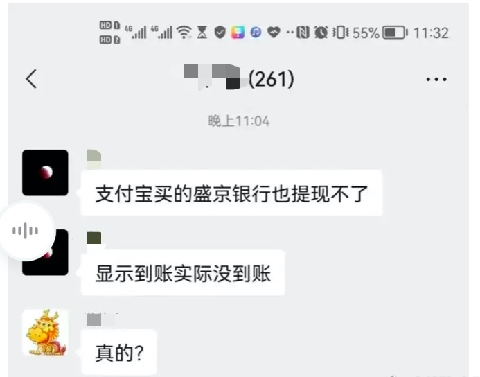This screenshot has height=377, width=480.
Task: Select the 显示到账实际没到账 message bubble
Action: tap(183, 273)
